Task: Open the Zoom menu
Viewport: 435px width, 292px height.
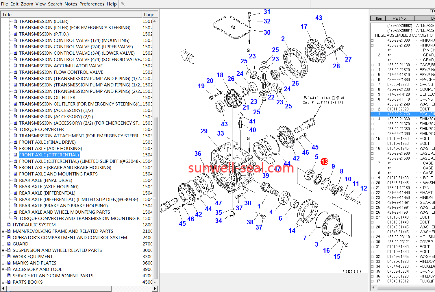Action: tap(27, 4)
